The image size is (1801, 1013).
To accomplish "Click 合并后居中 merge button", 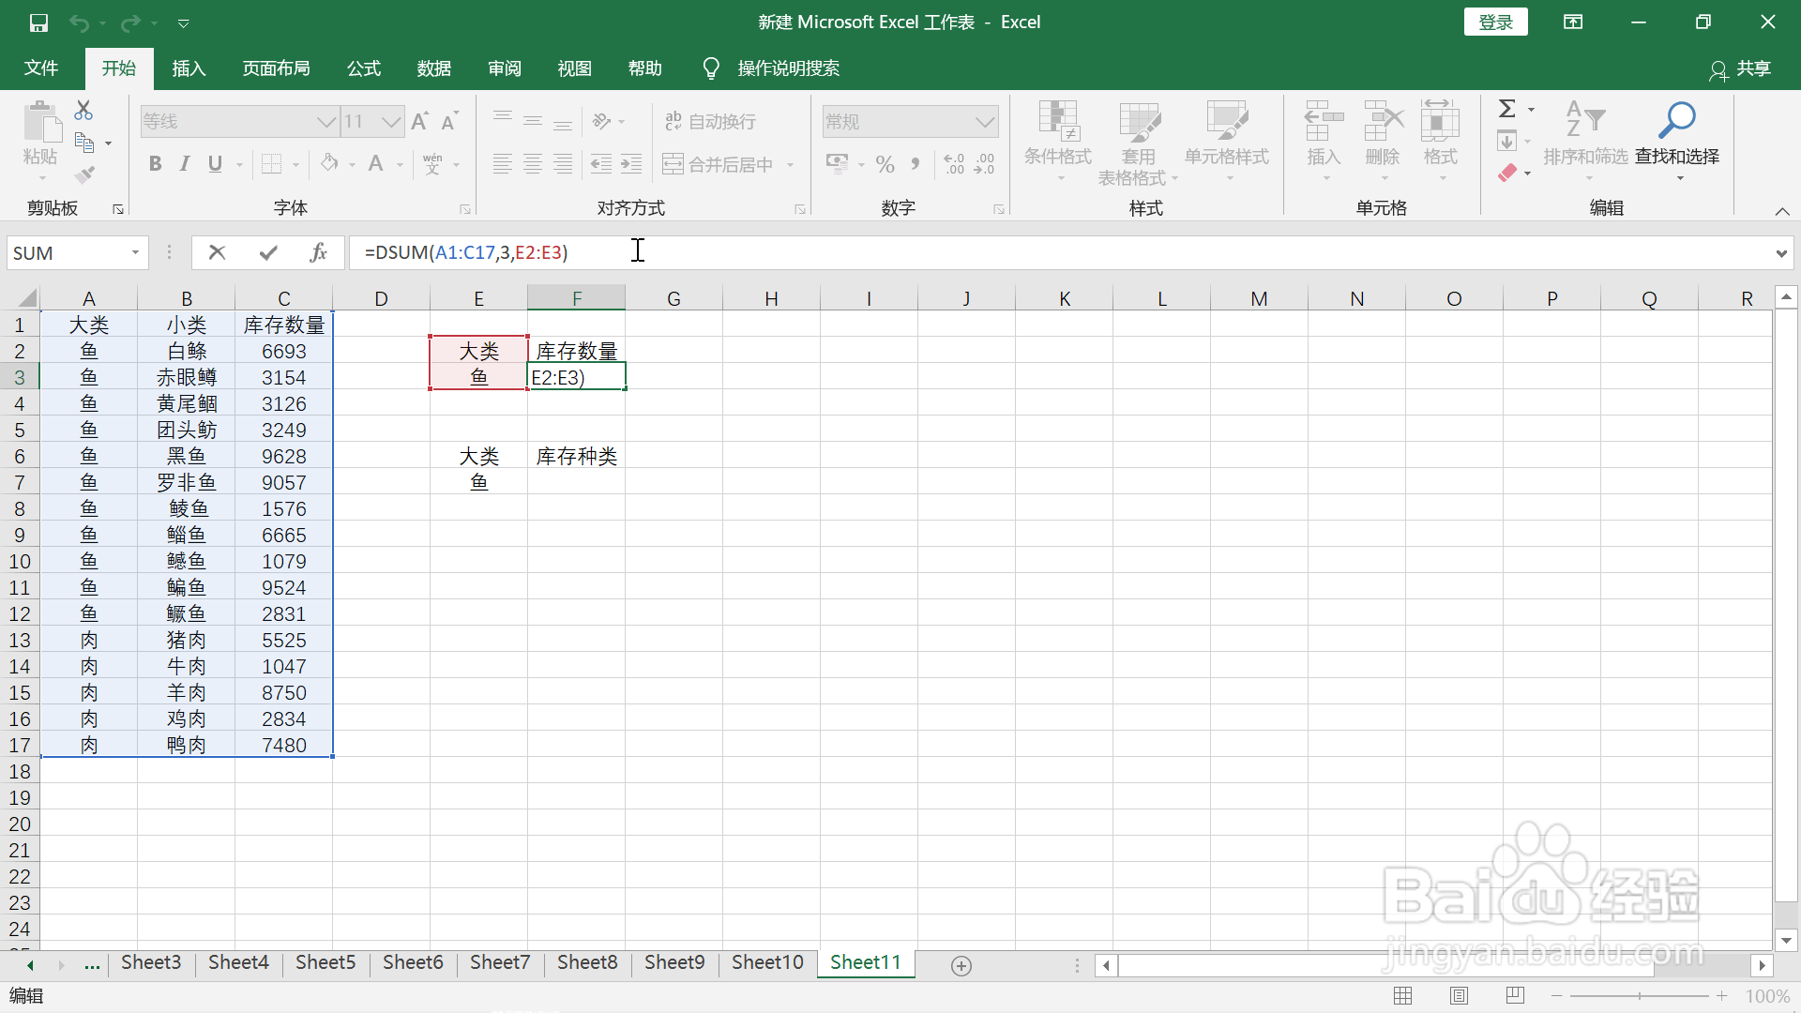I will 719,164.
